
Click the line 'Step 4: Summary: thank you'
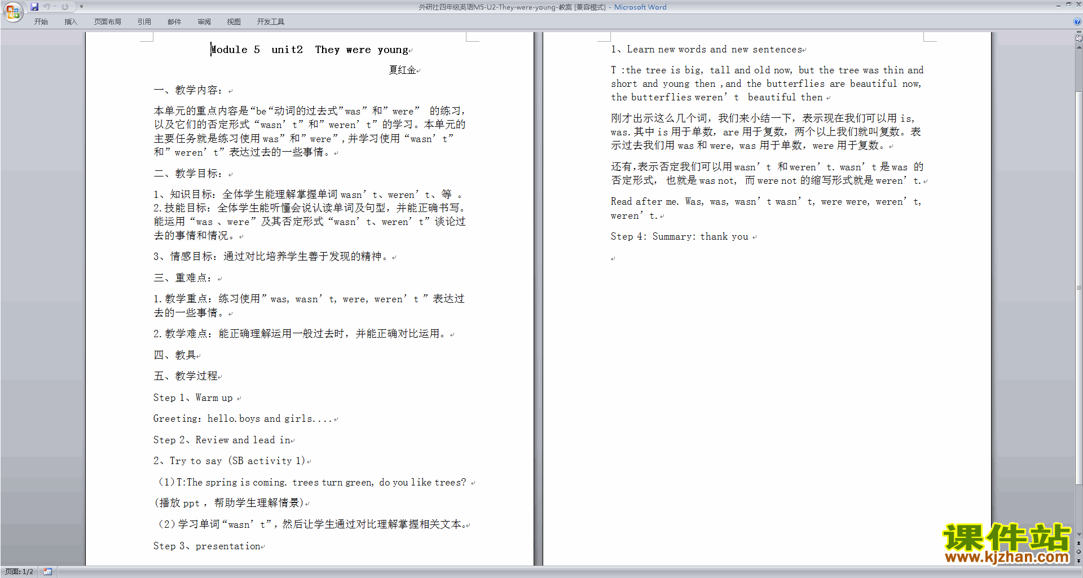point(680,236)
